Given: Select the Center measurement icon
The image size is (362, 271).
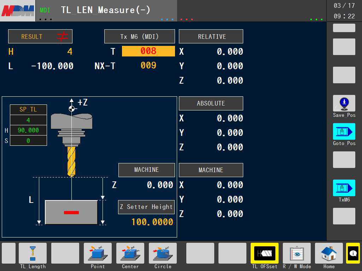Looking at the screenshot, I should (130, 253).
